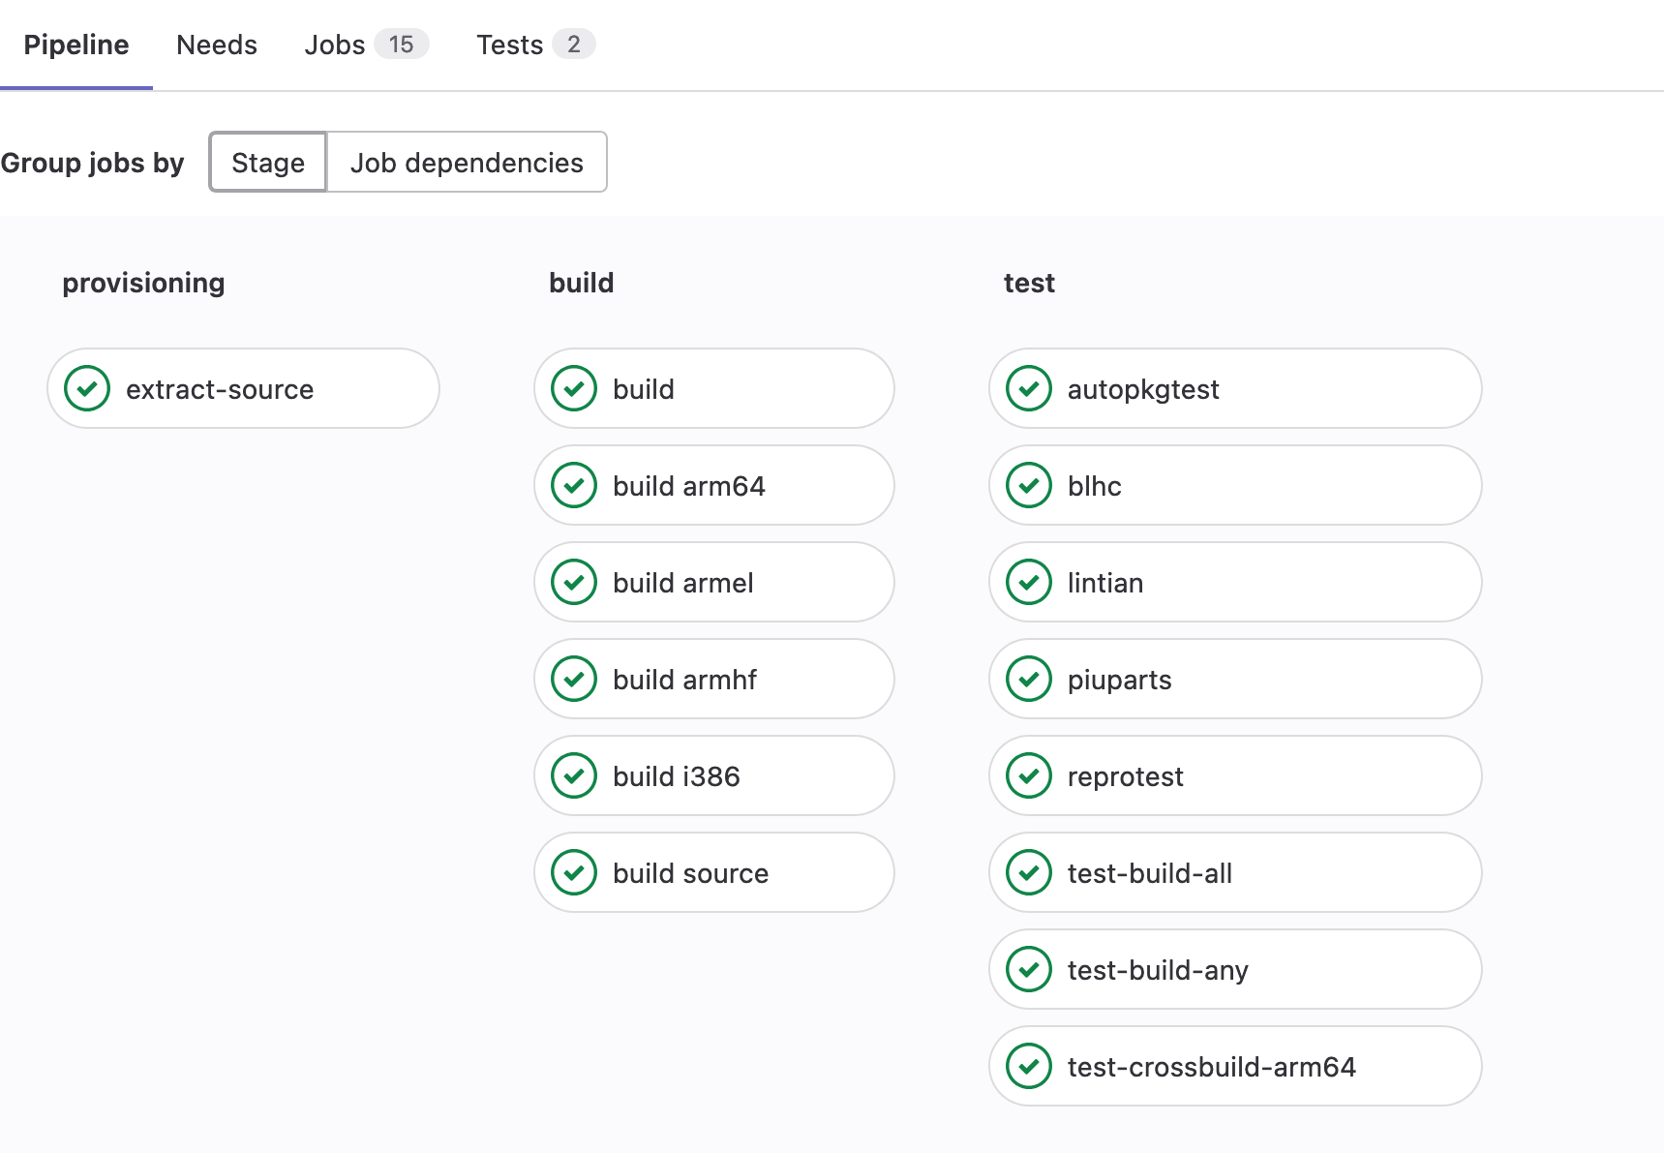The image size is (1664, 1153).
Task: Click the build arm64 success check icon
Action: coord(574,485)
